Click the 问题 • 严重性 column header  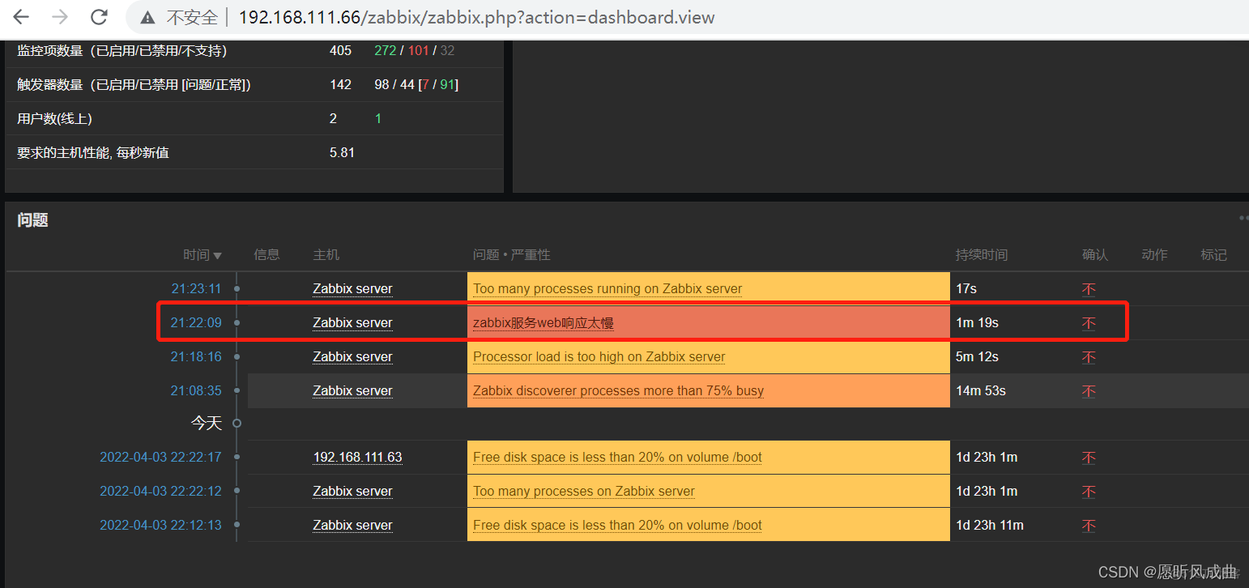tap(512, 254)
